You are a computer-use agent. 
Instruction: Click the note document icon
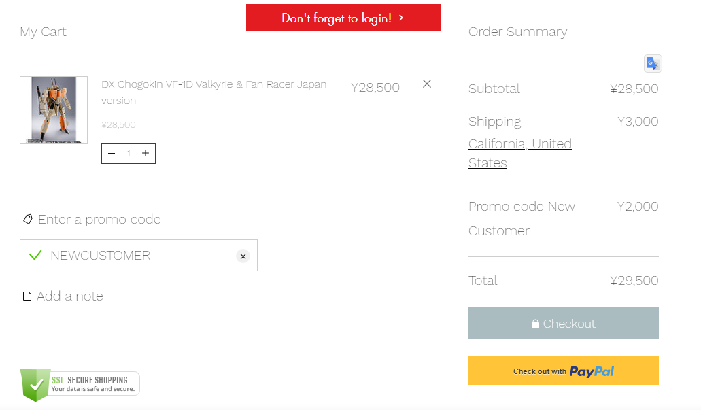tap(27, 296)
